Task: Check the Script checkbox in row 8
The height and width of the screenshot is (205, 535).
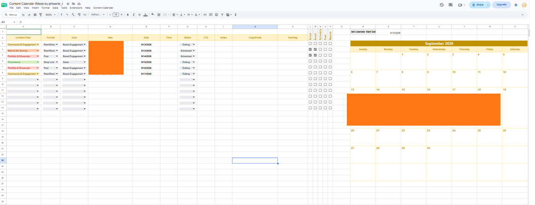Action: 310,73
